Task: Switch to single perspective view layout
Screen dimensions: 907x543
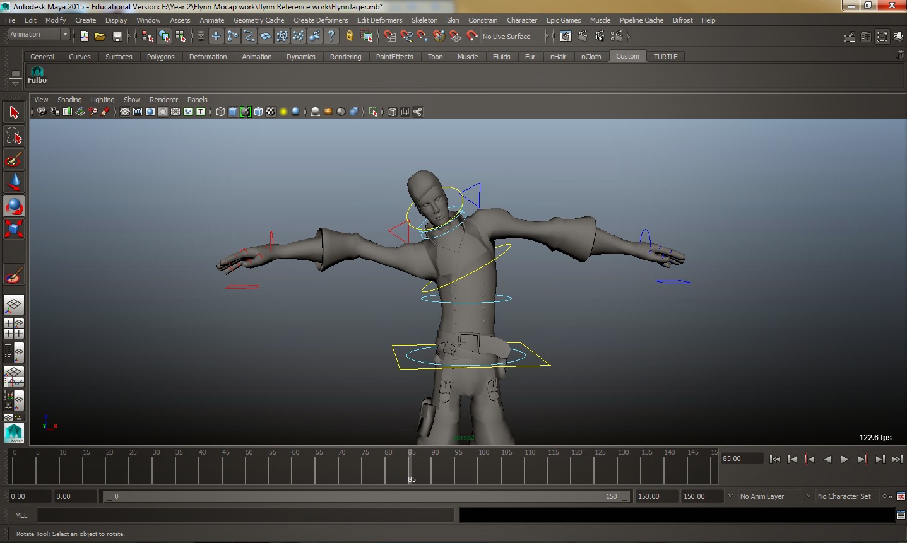Action: coord(14,305)
